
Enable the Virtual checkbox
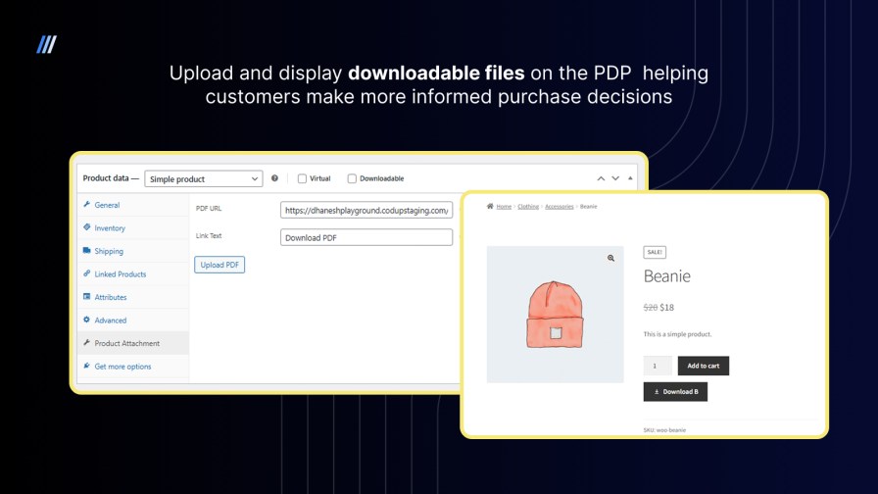click(302, 178)
